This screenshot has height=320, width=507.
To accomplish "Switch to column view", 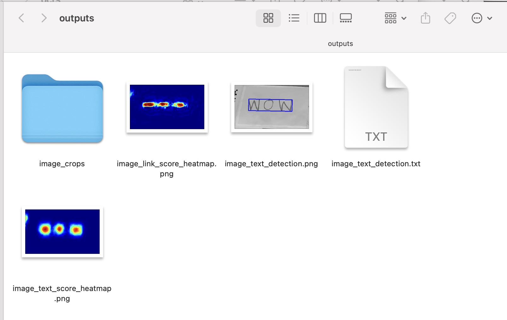I will [x=320, y=18].
